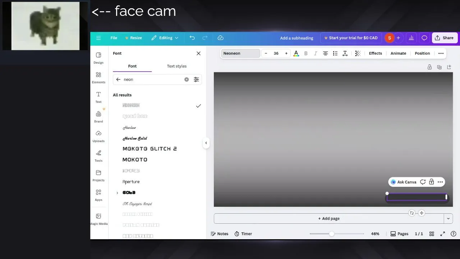Viewport: 460px width, 259px height.
Task: Open the hamburger main menu
Action: click(98, 38)
